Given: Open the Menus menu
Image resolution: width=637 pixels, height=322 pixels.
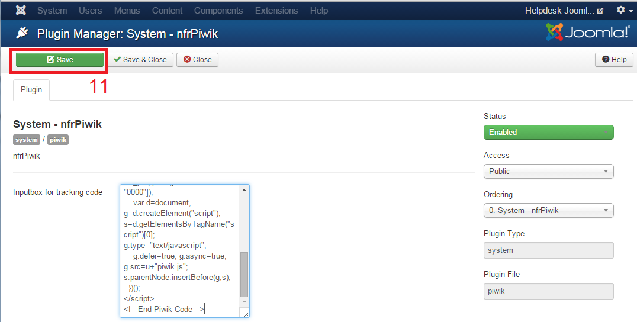Looking at the screenshot, I should (127, 11).
